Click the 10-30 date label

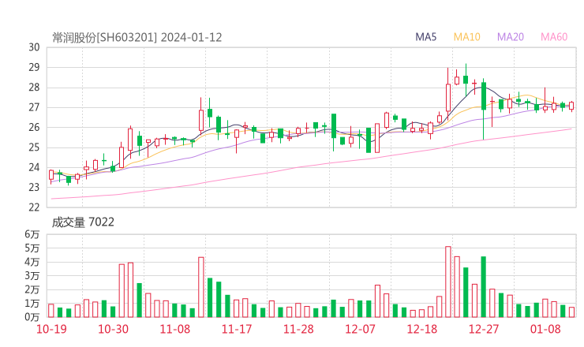113,329
